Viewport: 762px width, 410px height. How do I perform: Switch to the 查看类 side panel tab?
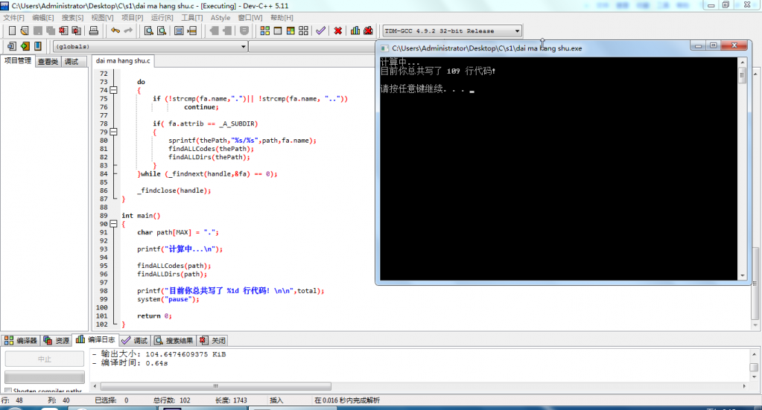pos(48,62)
